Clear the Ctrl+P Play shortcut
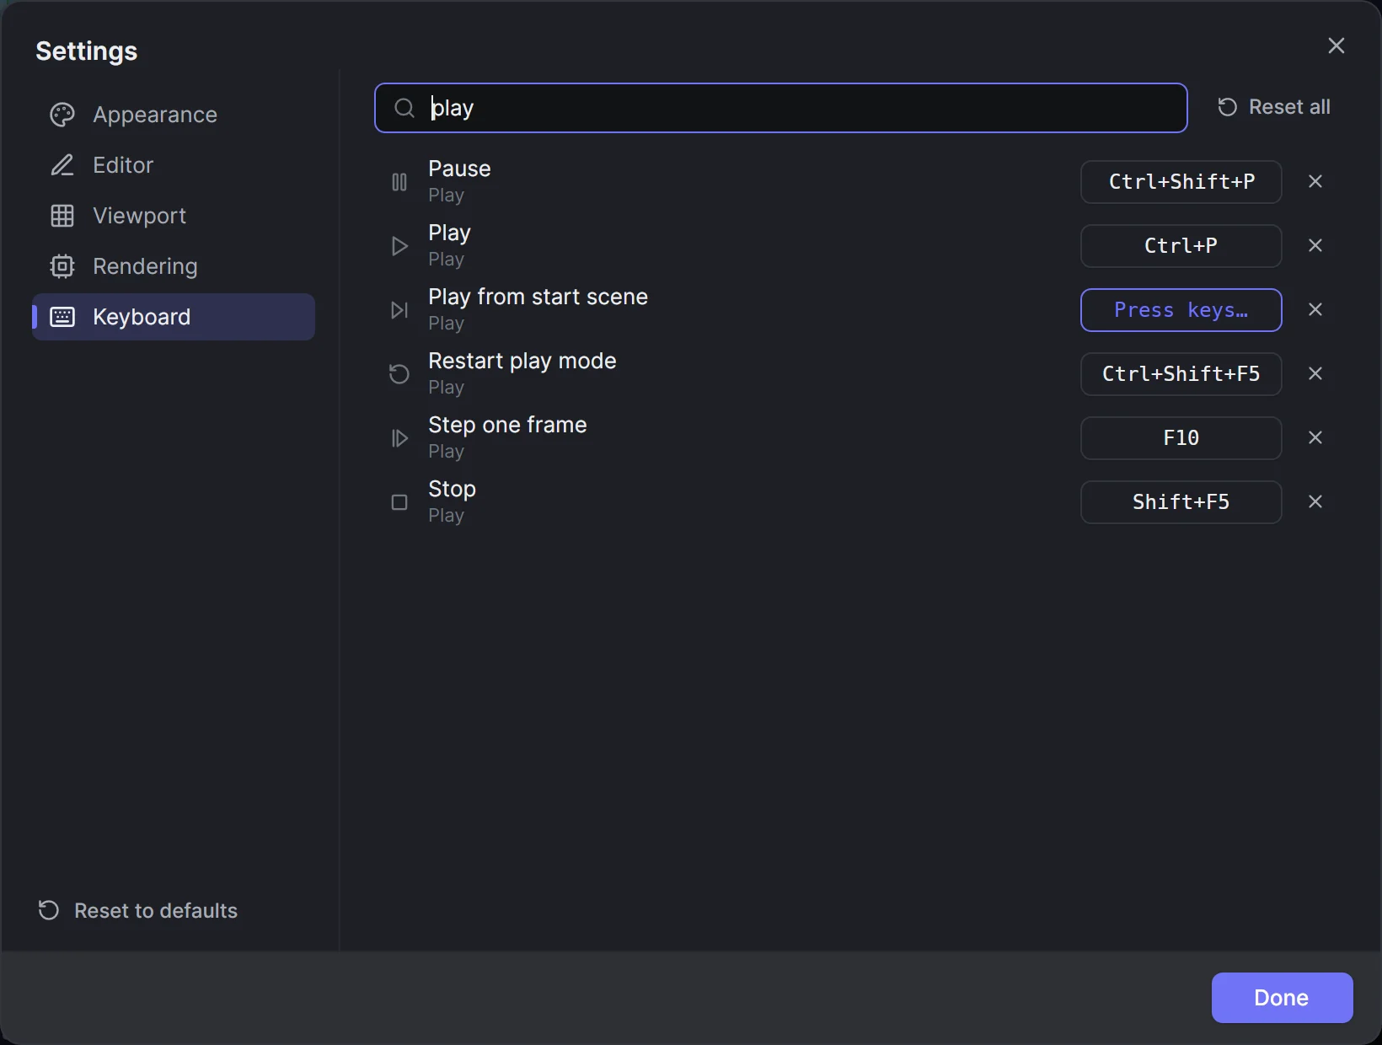 tap(1315, 245)
